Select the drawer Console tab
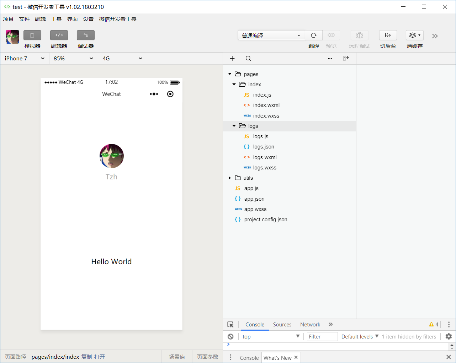Viewport: 456px width, 363px height. (x=249, y=358)
